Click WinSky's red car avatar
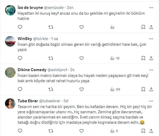 (x=10, y=41)
